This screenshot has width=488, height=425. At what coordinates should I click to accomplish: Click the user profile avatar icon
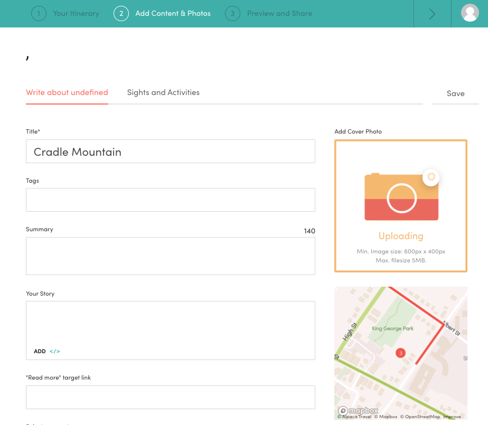[x=470, y=13]
